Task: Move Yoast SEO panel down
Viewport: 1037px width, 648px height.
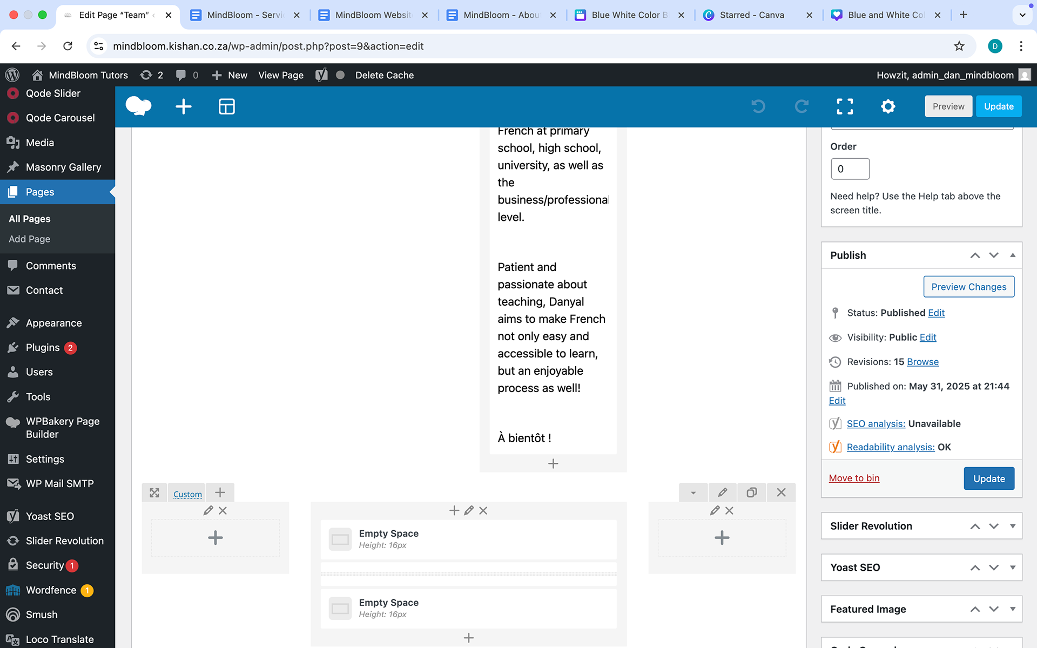Action: pyautogui.click(x=994, y=568)
